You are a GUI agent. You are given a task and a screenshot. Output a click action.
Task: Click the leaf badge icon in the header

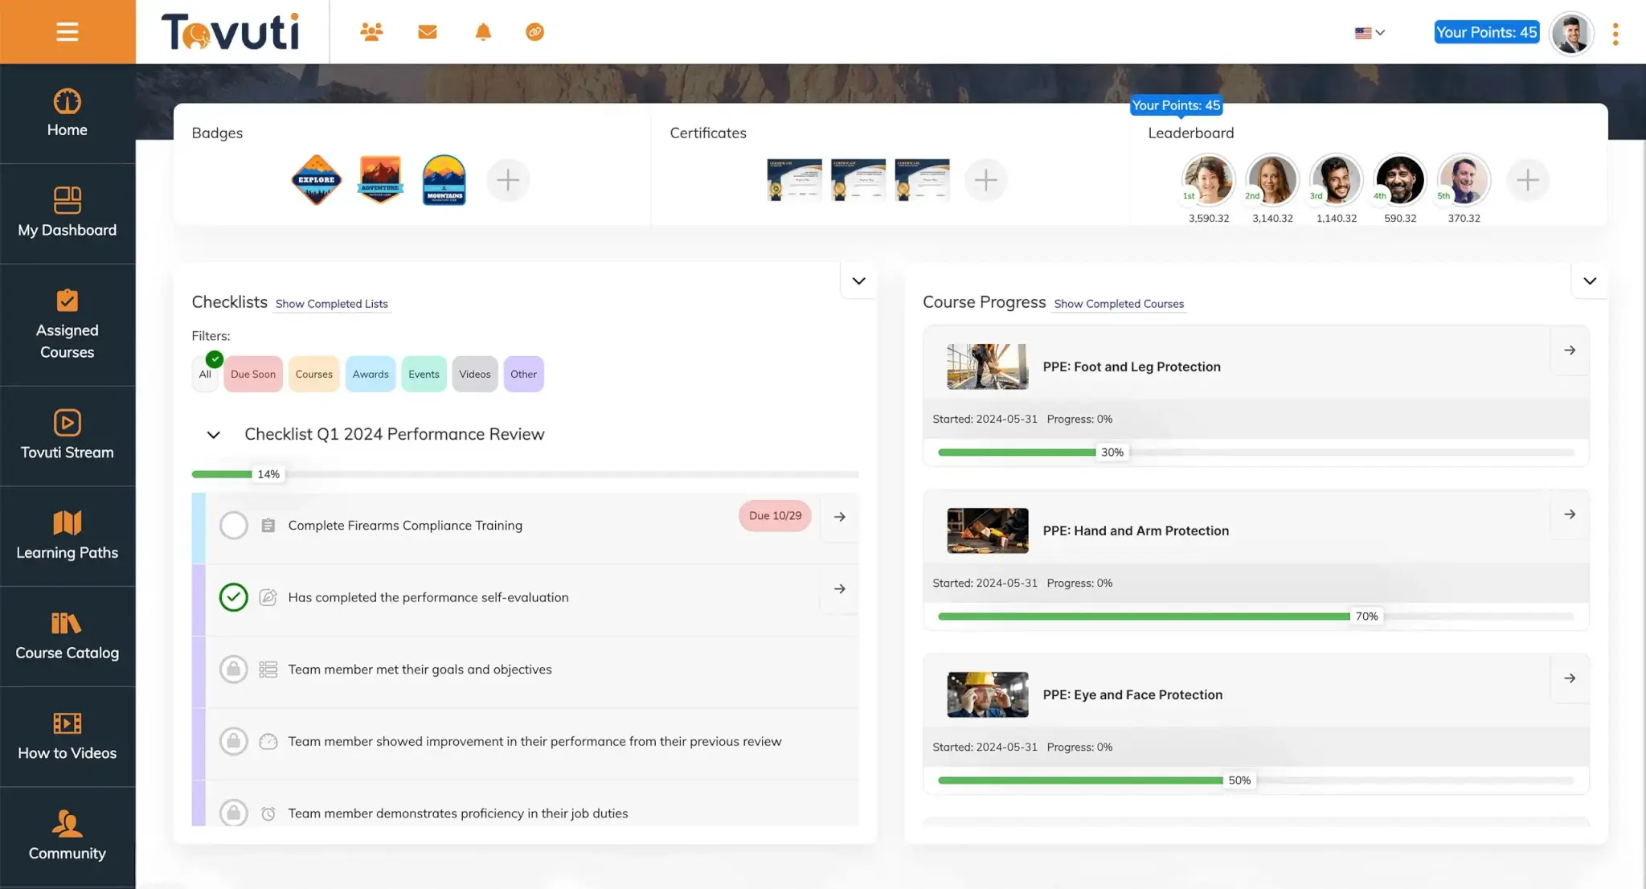point(534,32)
